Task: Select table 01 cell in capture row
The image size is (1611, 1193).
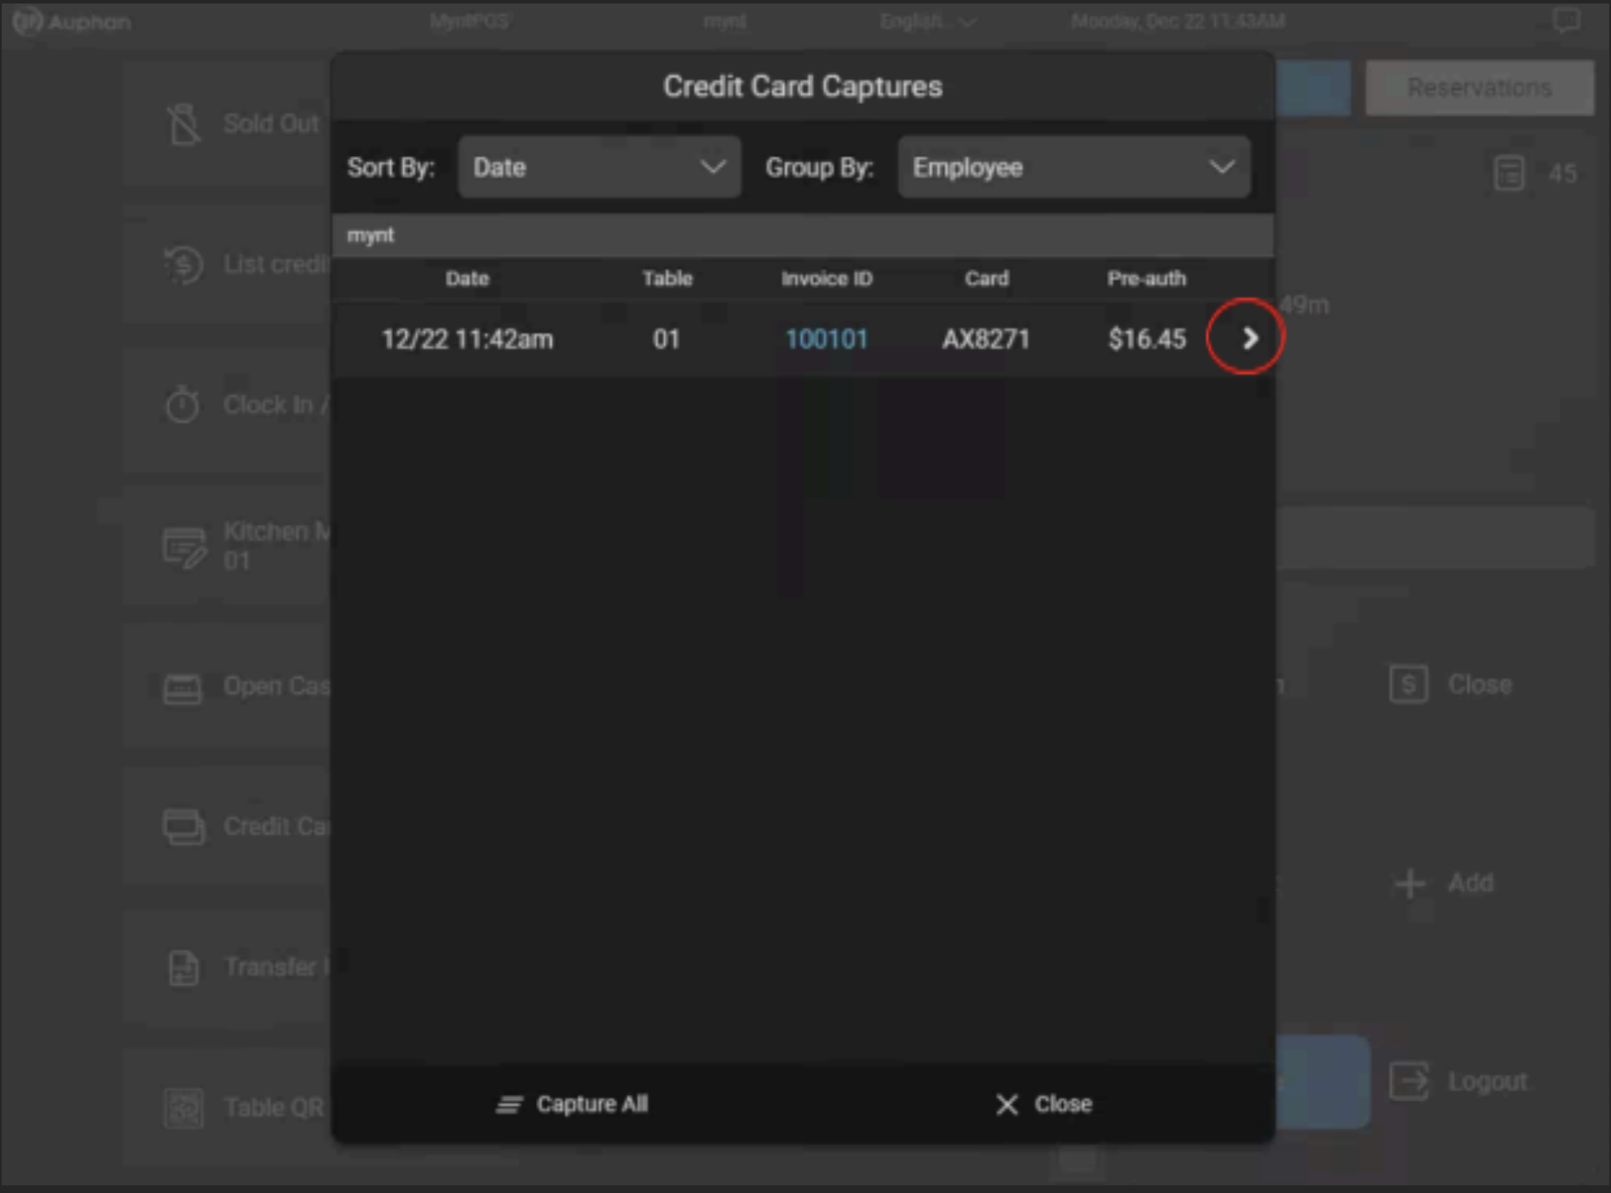Action: tap(666, 339)
